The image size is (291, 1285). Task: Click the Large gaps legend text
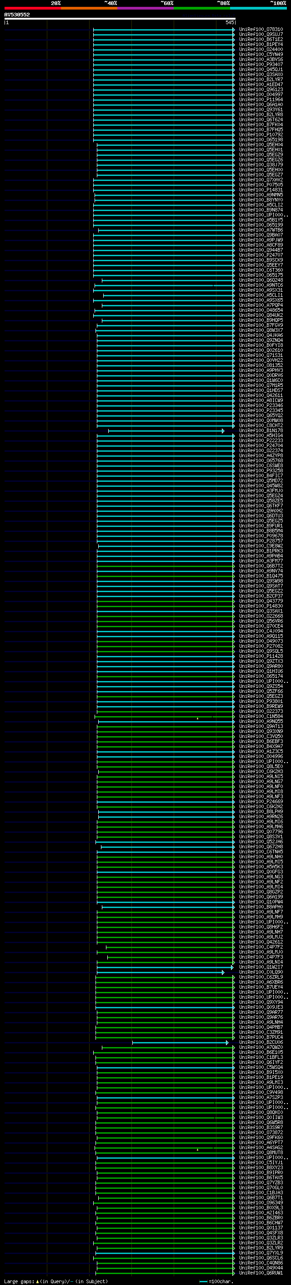[x=56, y=1281]
